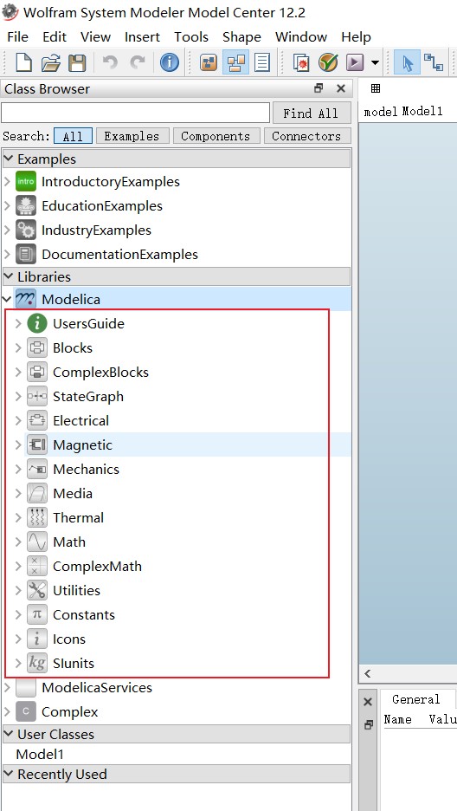Undock the Class Browser panel
This screenshot has height=811, width=457.
[x=319, y=88]
